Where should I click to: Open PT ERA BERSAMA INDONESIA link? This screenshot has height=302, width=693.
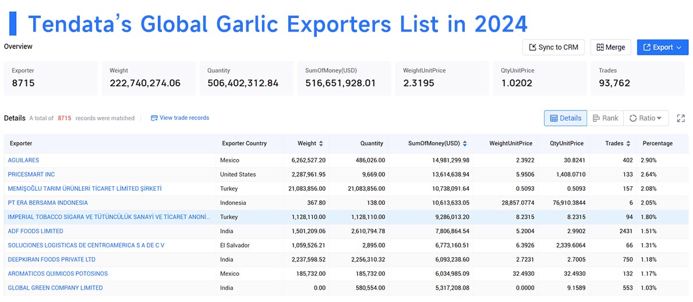coord(48,202)
